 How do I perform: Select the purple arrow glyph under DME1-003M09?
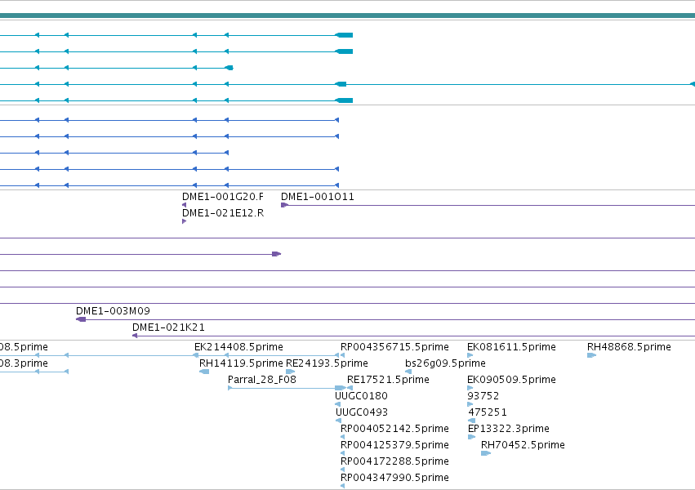[x=81, y=319]
